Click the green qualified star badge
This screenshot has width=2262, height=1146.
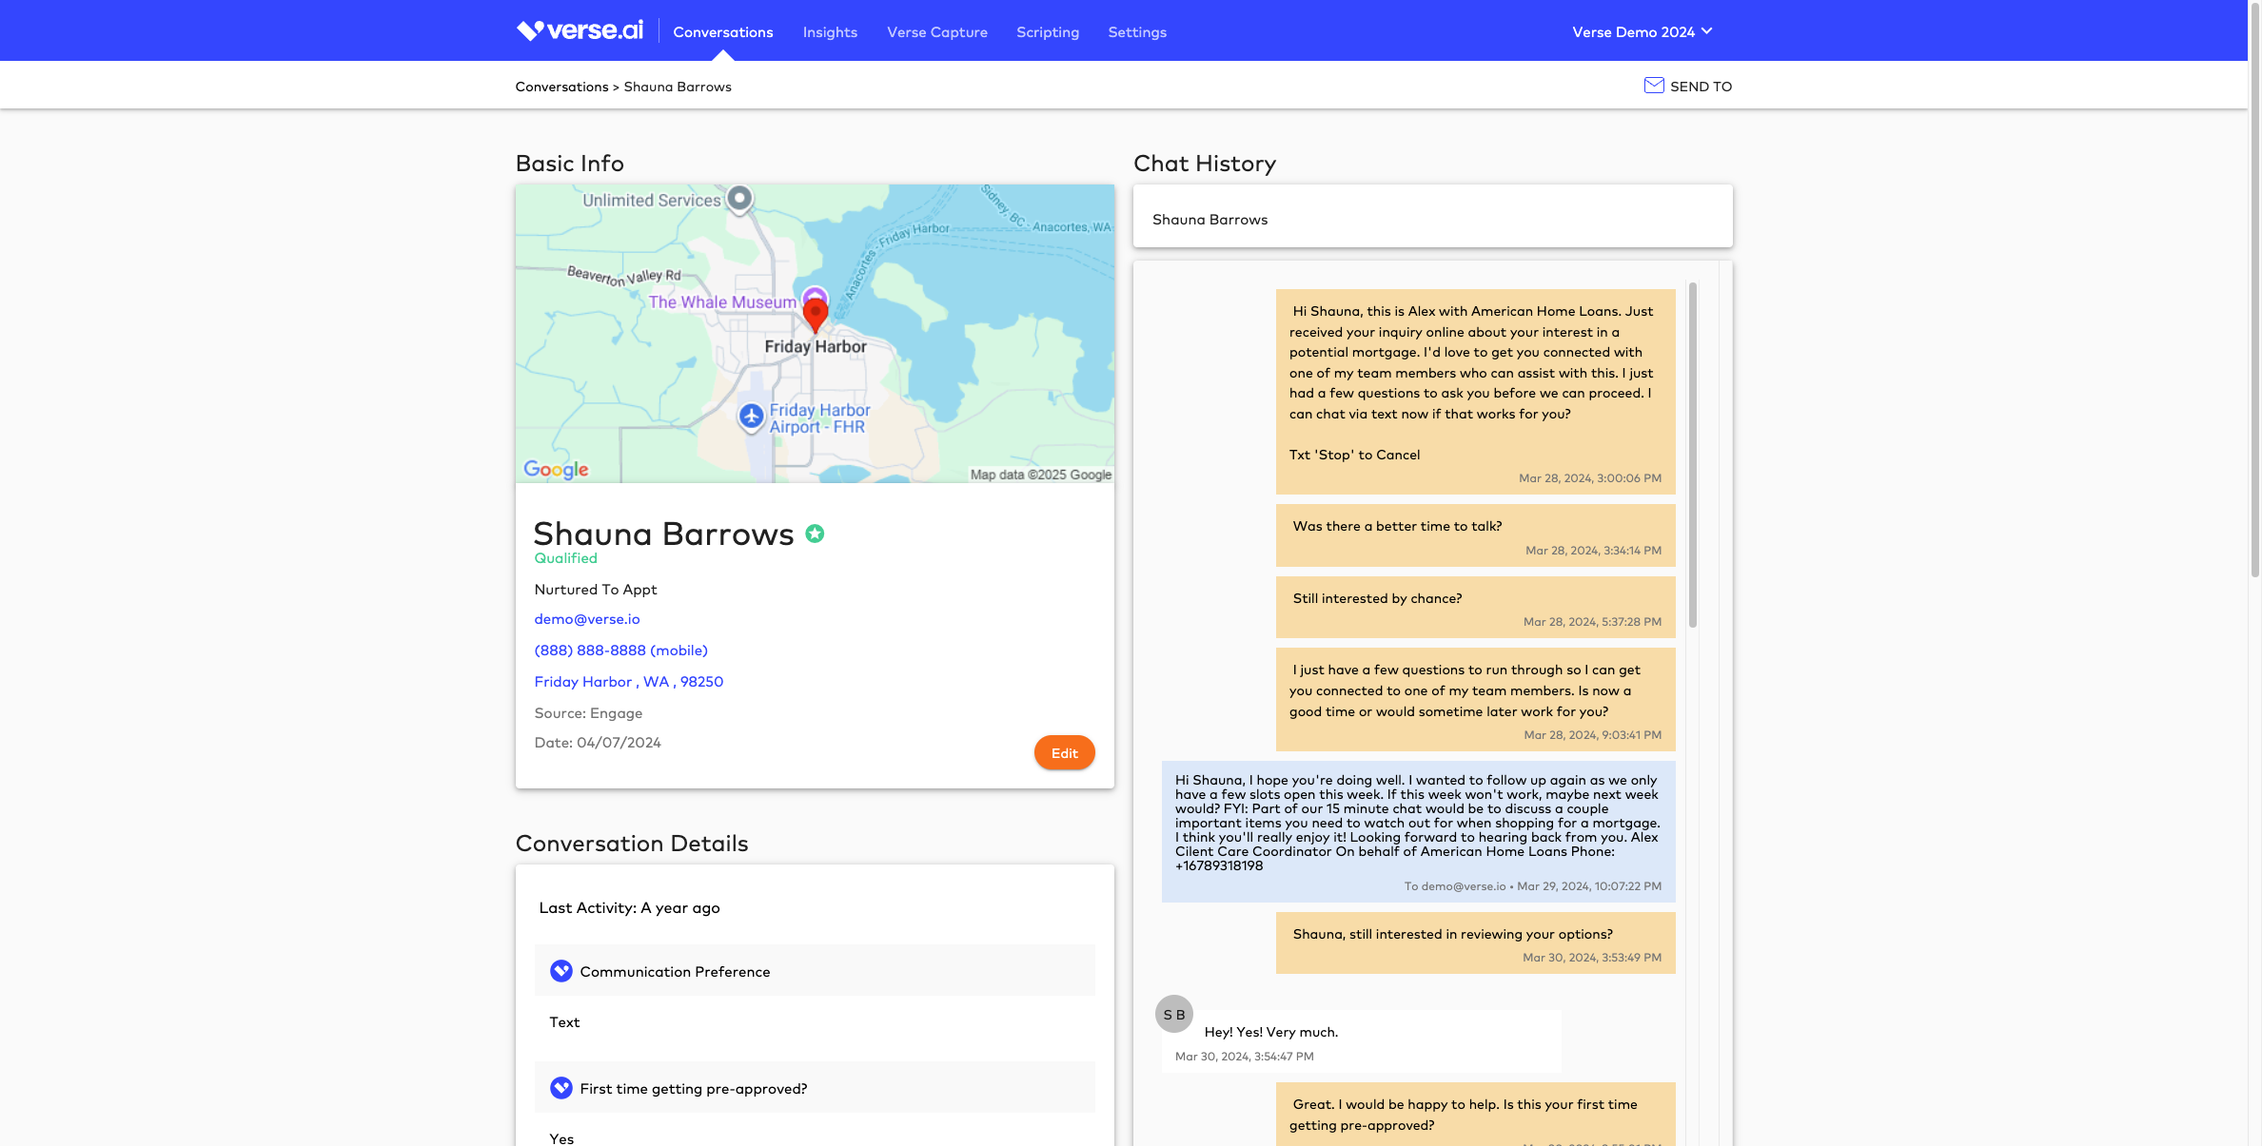click(815, 534)
